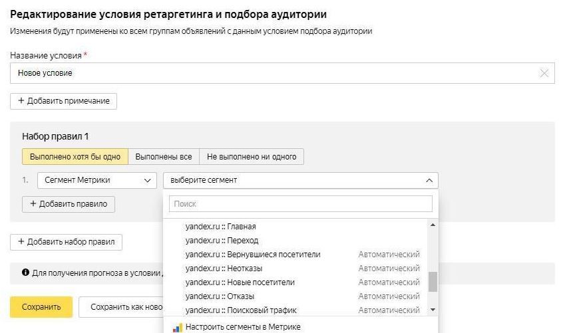Viewport: 571px width, 333px height.
Task: Clear the condition name field
Action: click(544, 73)
